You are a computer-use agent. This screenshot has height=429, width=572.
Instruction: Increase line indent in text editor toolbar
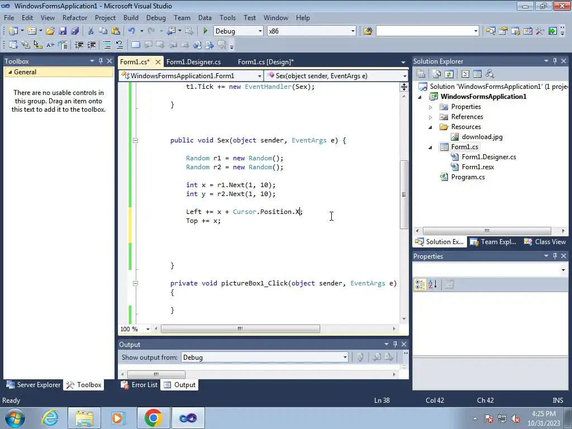(91, 45)
